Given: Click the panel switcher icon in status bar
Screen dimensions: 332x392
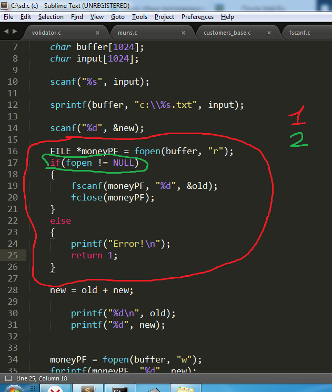Looking at the screenshot, I should (x=7, y=379).
